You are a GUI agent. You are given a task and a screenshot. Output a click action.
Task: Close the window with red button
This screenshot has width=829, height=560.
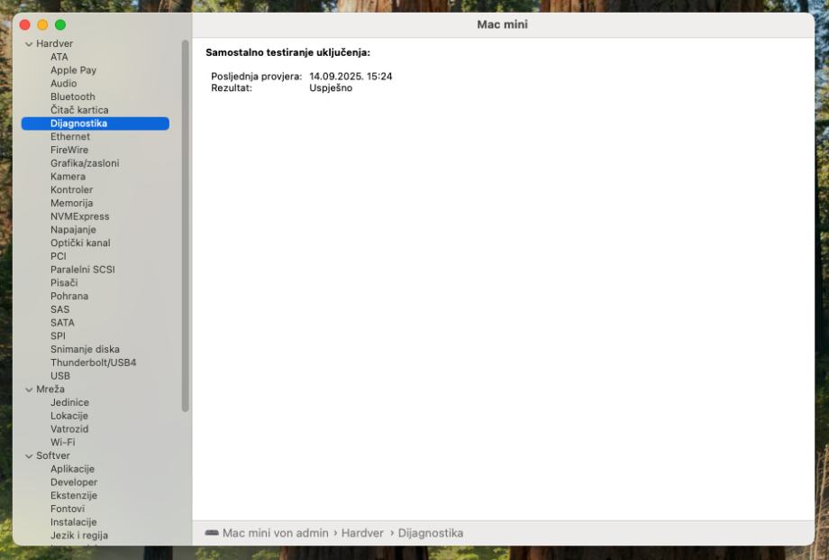tap(25, 25)
